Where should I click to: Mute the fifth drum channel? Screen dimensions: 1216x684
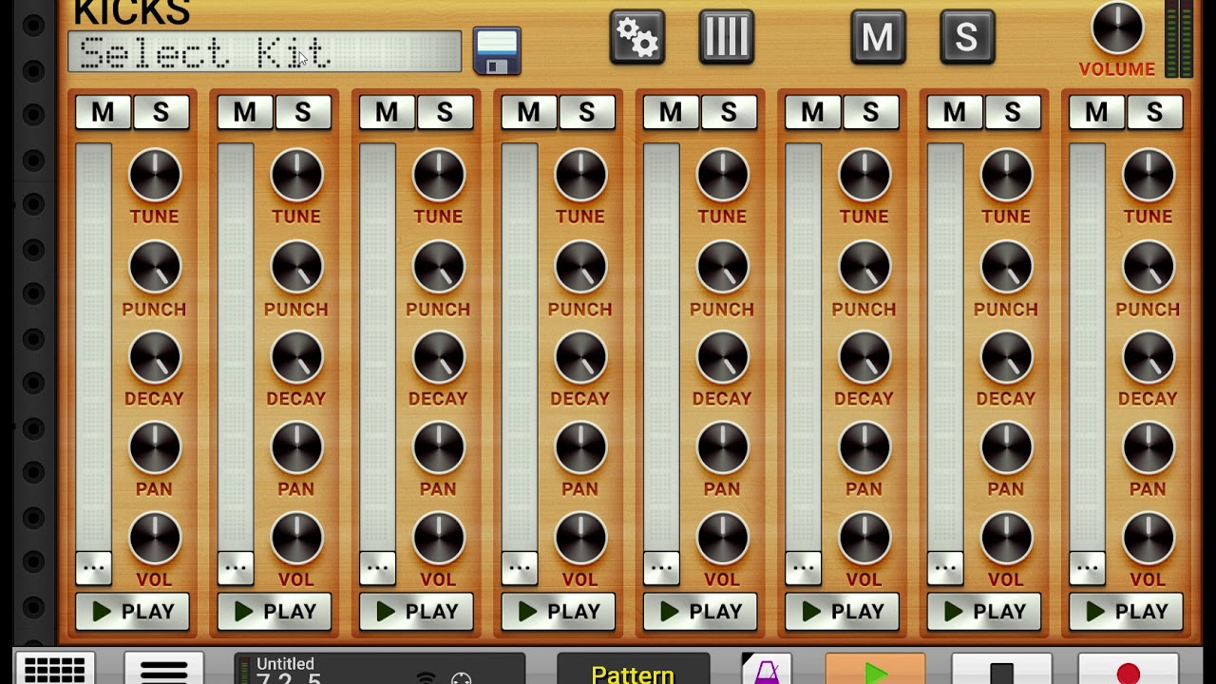point(671,113)
